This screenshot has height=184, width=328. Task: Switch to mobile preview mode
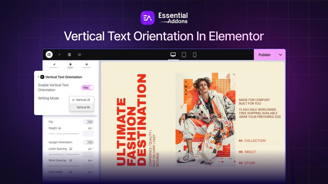click(x=194, y=54)
